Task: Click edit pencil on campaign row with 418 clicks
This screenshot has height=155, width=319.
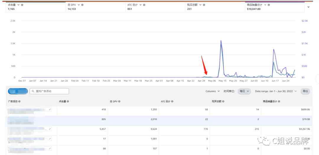Action: click(50, 110)
